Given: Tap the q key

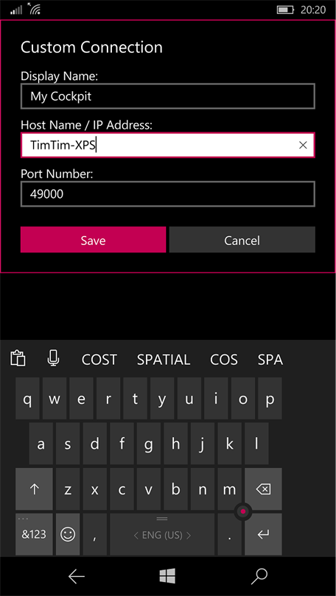Looking at the screenshot, I should (x=27, y=398).
